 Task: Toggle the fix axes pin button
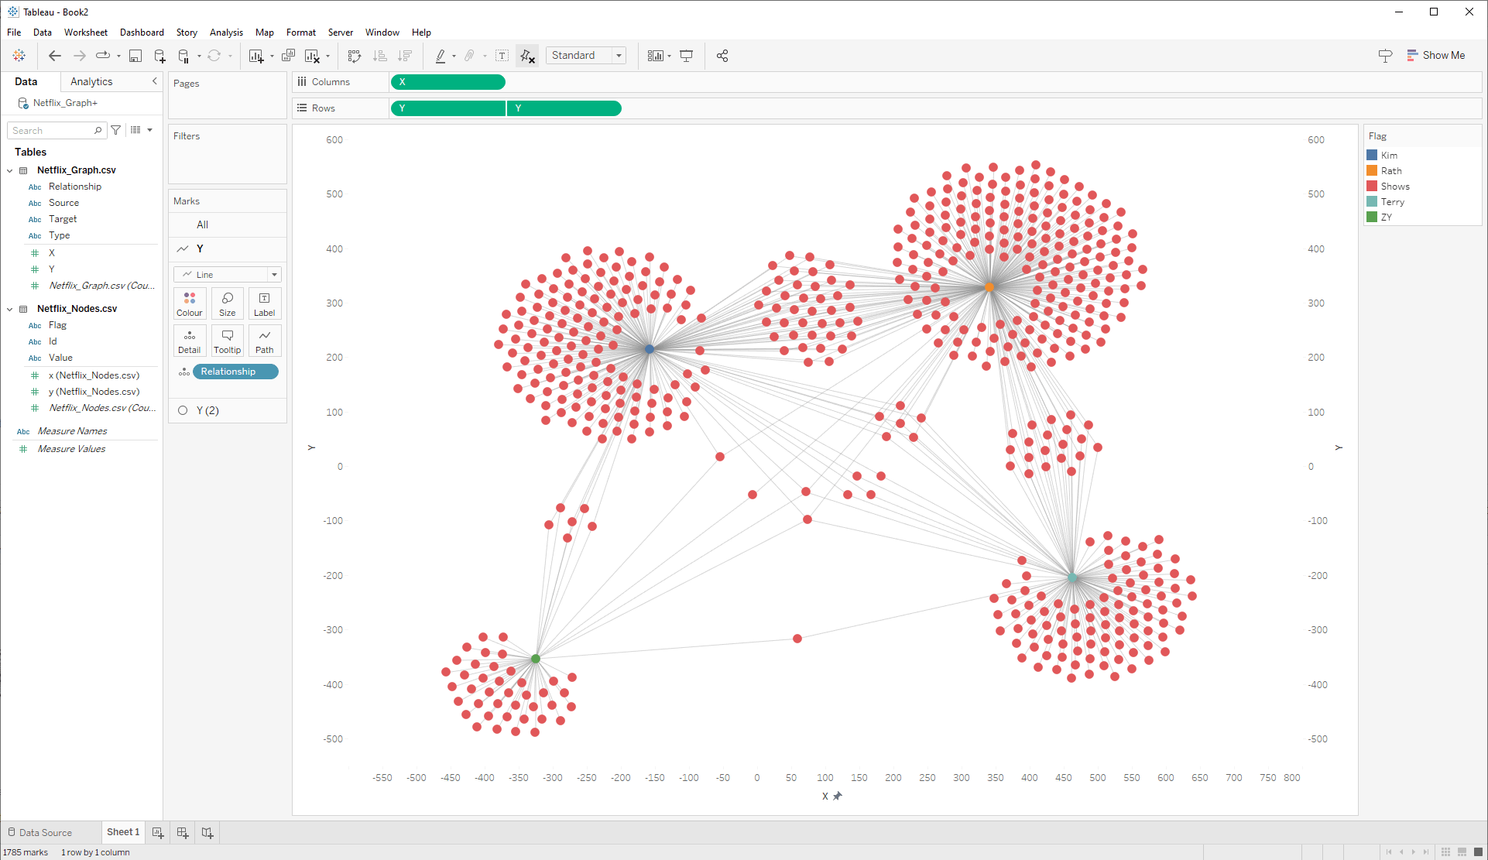point(527,56)
